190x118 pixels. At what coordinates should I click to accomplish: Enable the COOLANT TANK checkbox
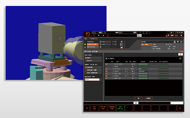(x=86, y=70)
